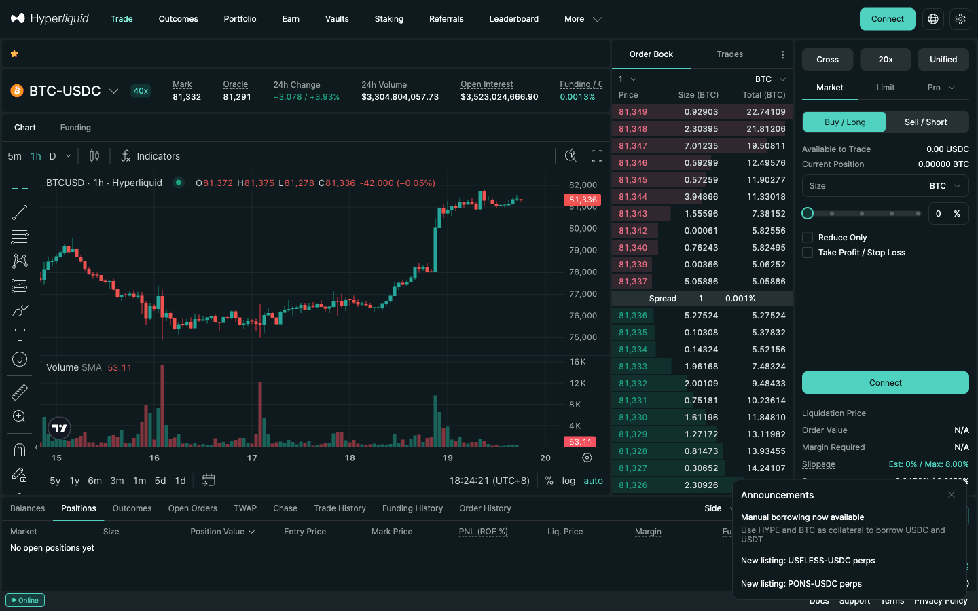Image resolution: width=978 pixels, height=611 pixels.
Task: Open the emoji icons tool
Action: (x=20, y=359)
